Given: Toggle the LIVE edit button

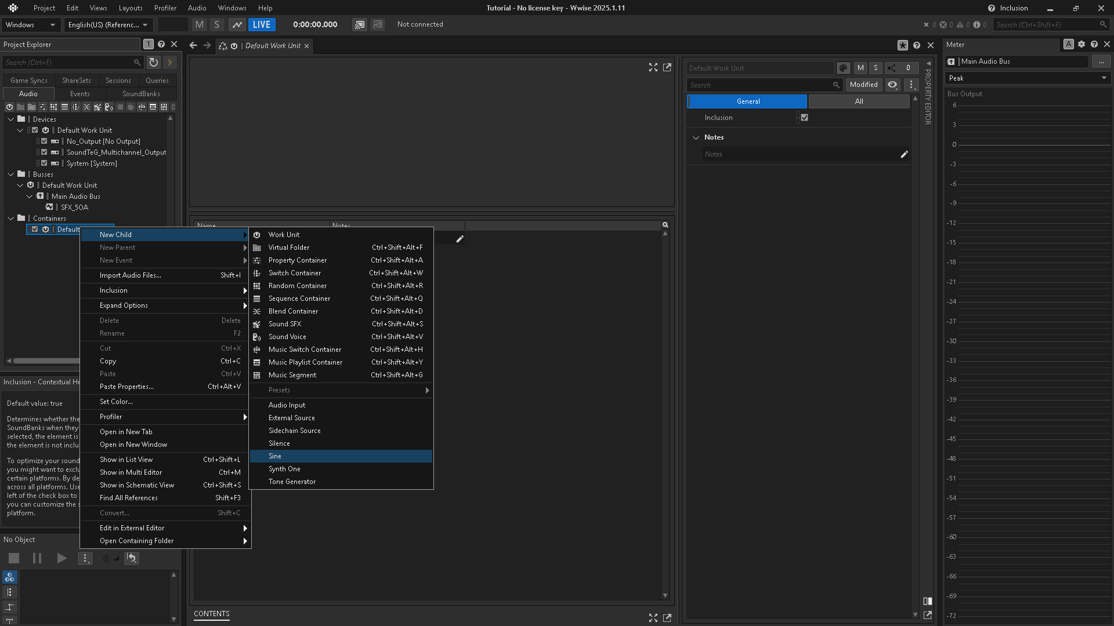Looking at the screenshot, I should tap(262, 25).
